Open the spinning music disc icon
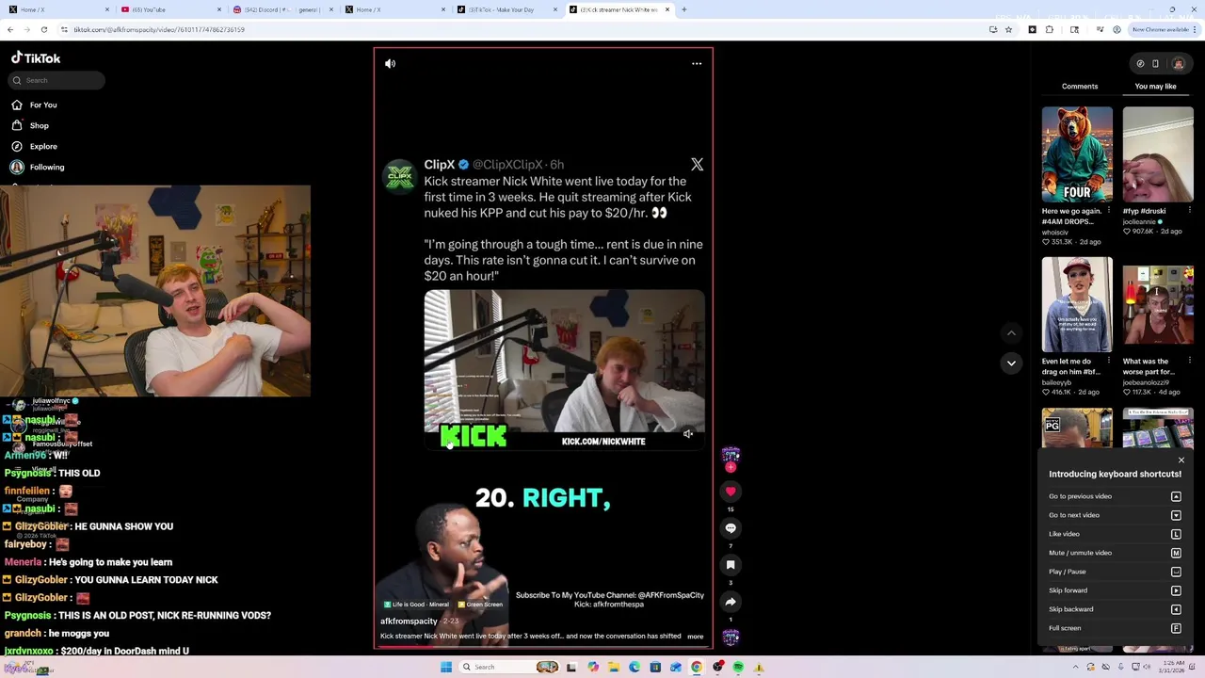The width and height of the screenshot is (1205, 678). click(x=731, y=638)
